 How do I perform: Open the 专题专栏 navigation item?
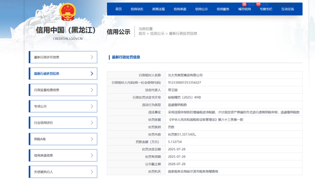click(x=266, y=9)
